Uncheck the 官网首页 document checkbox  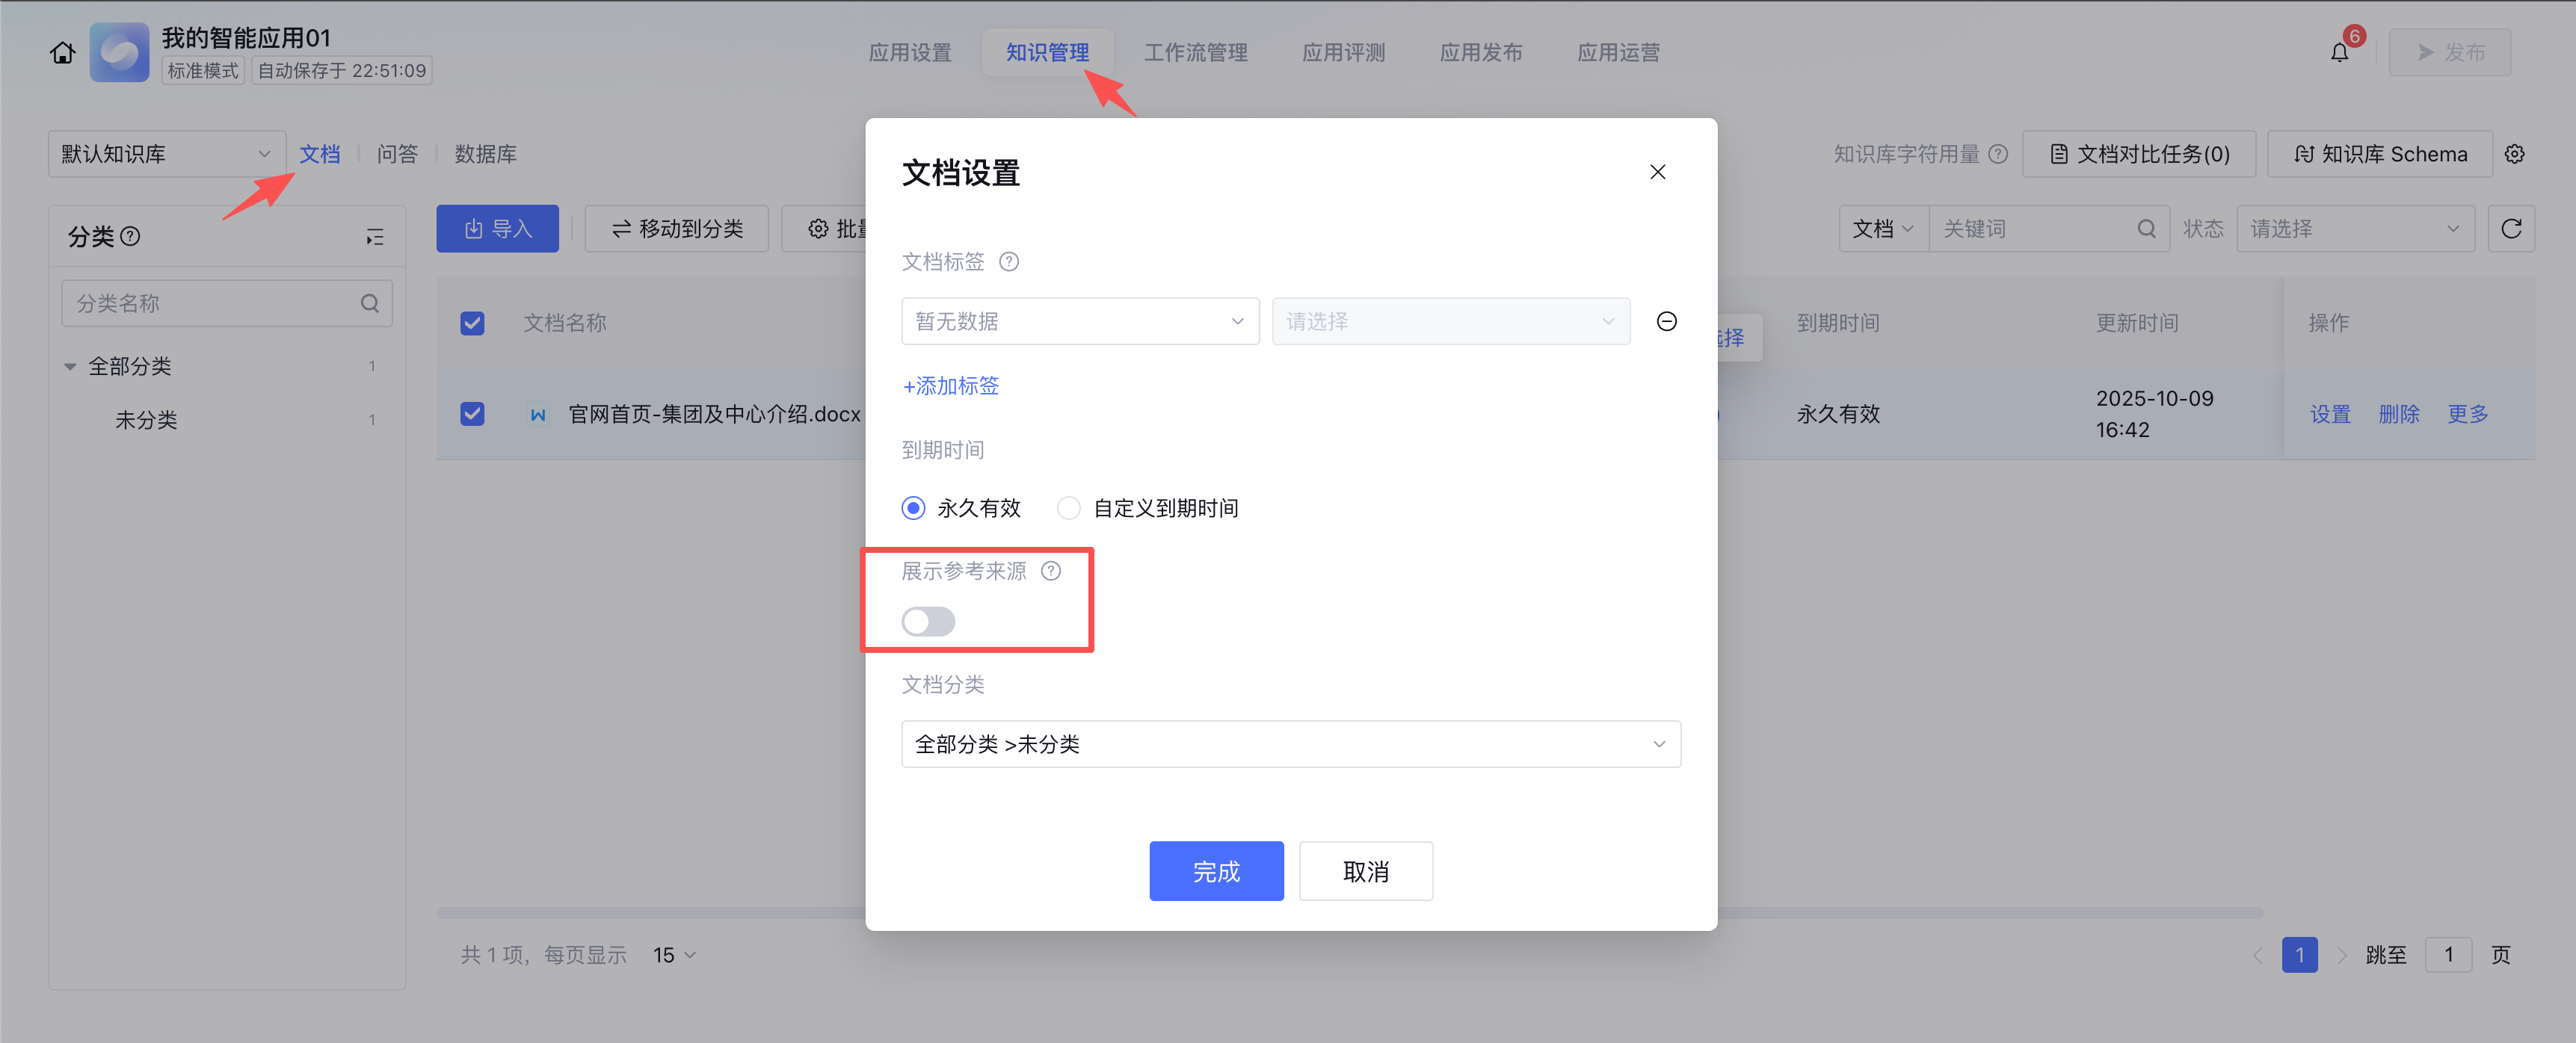click(x=472, y=414)
